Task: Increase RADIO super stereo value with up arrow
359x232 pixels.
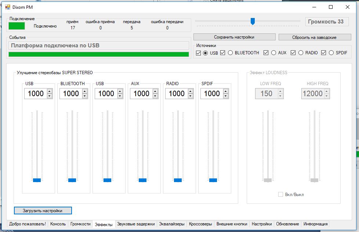Action: pos(191,91)
